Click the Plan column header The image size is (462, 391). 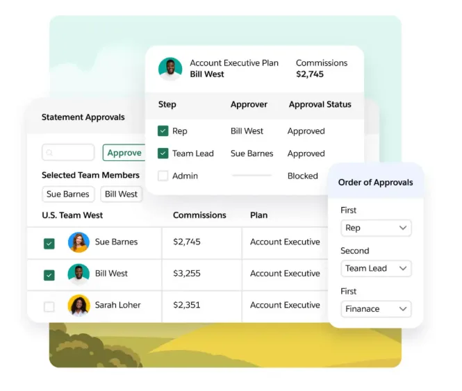(258, 215)
